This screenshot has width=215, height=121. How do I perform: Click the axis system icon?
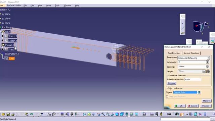click(x=186, y=114)
